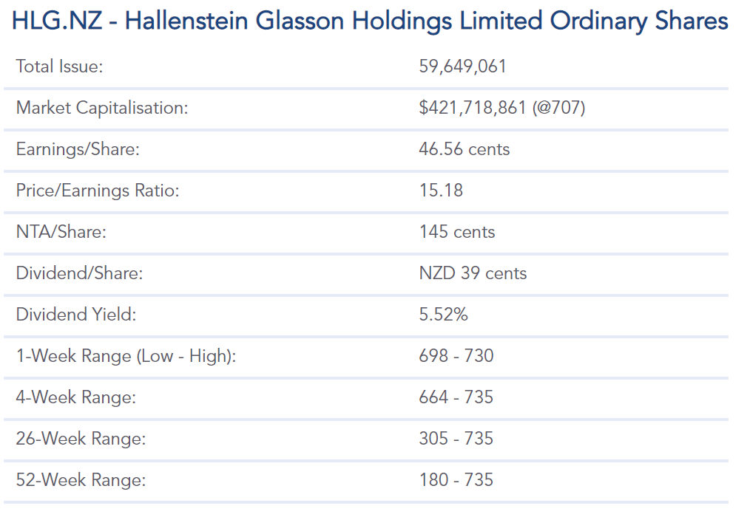Click the Earnings/Share label
Screen dimensions: 750x517
click(78, 149)
